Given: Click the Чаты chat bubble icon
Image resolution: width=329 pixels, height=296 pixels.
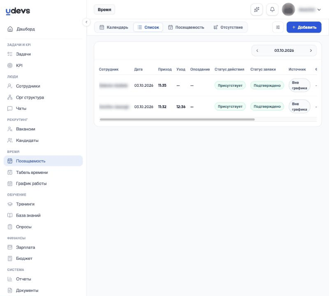Looking at the screenshot, I should [10, 109].
